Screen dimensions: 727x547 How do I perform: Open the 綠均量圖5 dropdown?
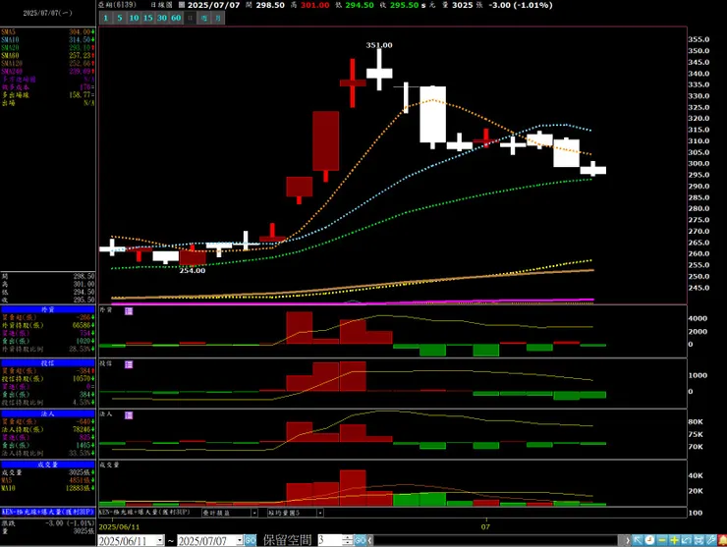click(320, 513)
